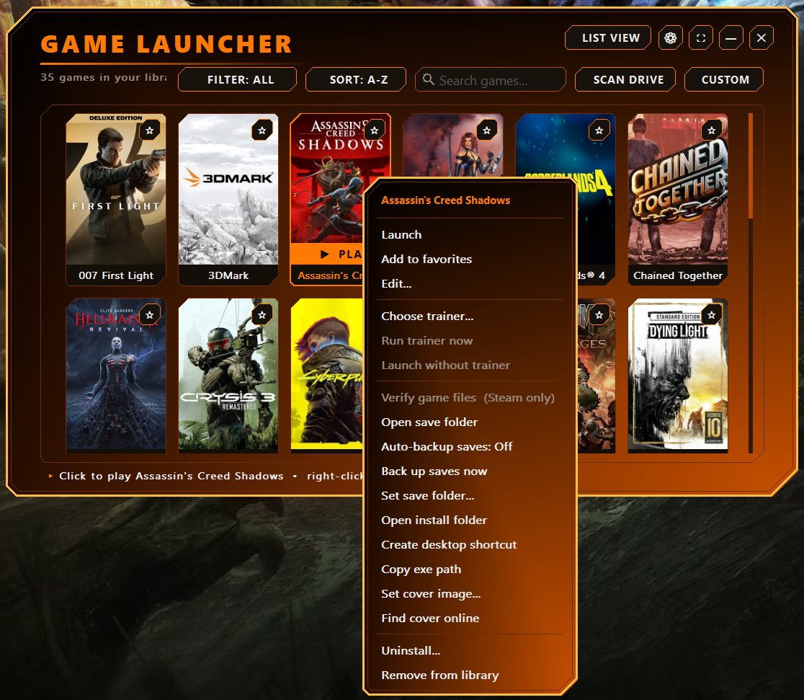This screenshot has height=700, width=804.
Task: Open 3DMark cover thumbnail
Action: tap(228, 189)
